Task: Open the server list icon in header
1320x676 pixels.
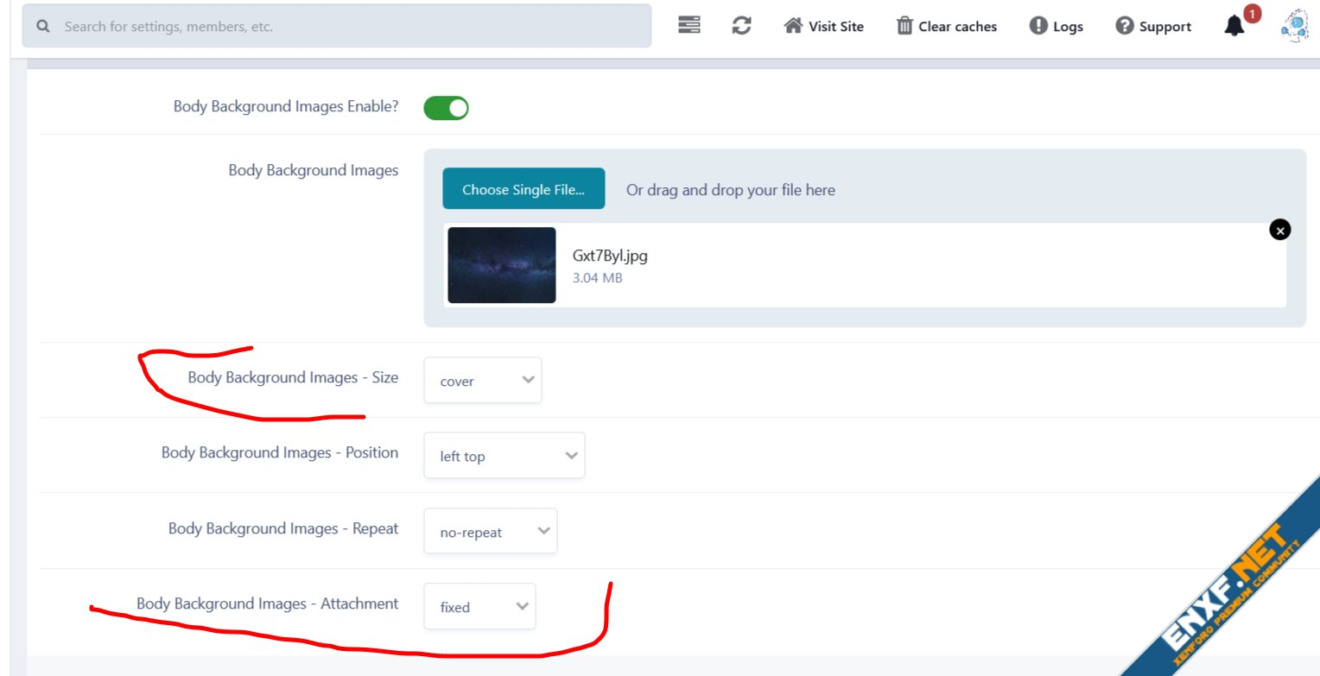Action: coord(689,26)
